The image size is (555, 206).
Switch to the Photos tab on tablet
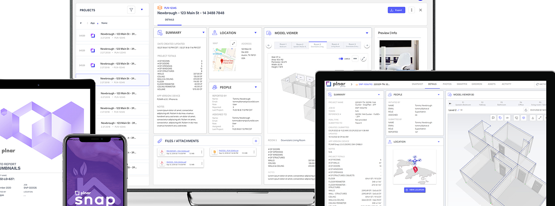[x=447, y=84]
